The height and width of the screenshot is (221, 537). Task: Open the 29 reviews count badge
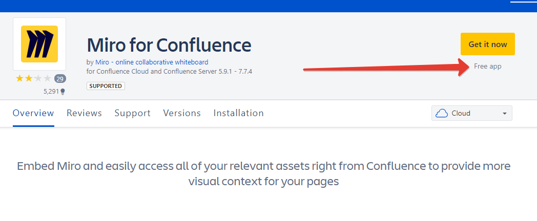point(60,79)
